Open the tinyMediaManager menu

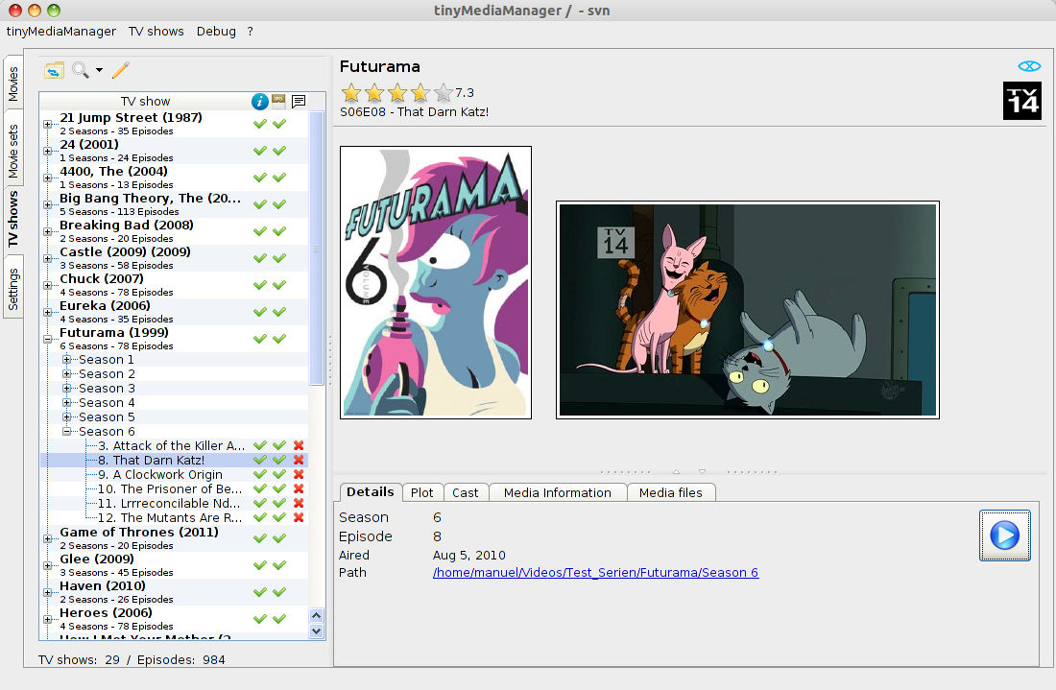click(x=61, y=31)
